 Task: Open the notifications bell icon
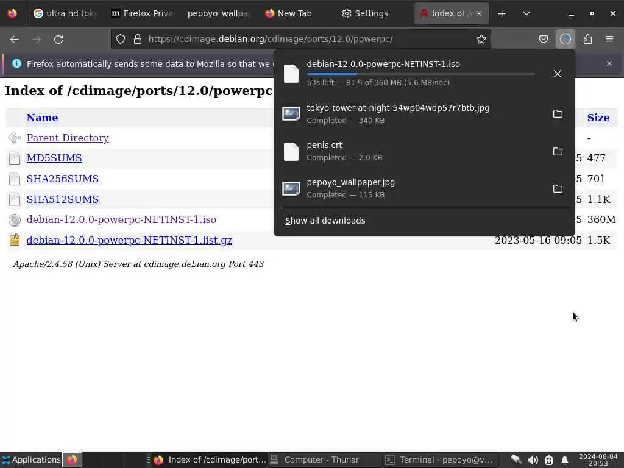click(x=564, y=460)
